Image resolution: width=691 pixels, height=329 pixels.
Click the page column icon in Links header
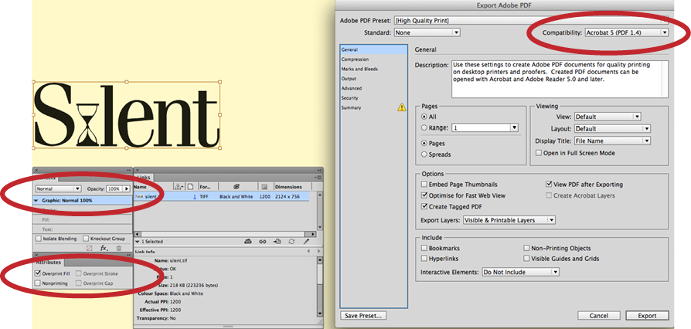[191, 187]
